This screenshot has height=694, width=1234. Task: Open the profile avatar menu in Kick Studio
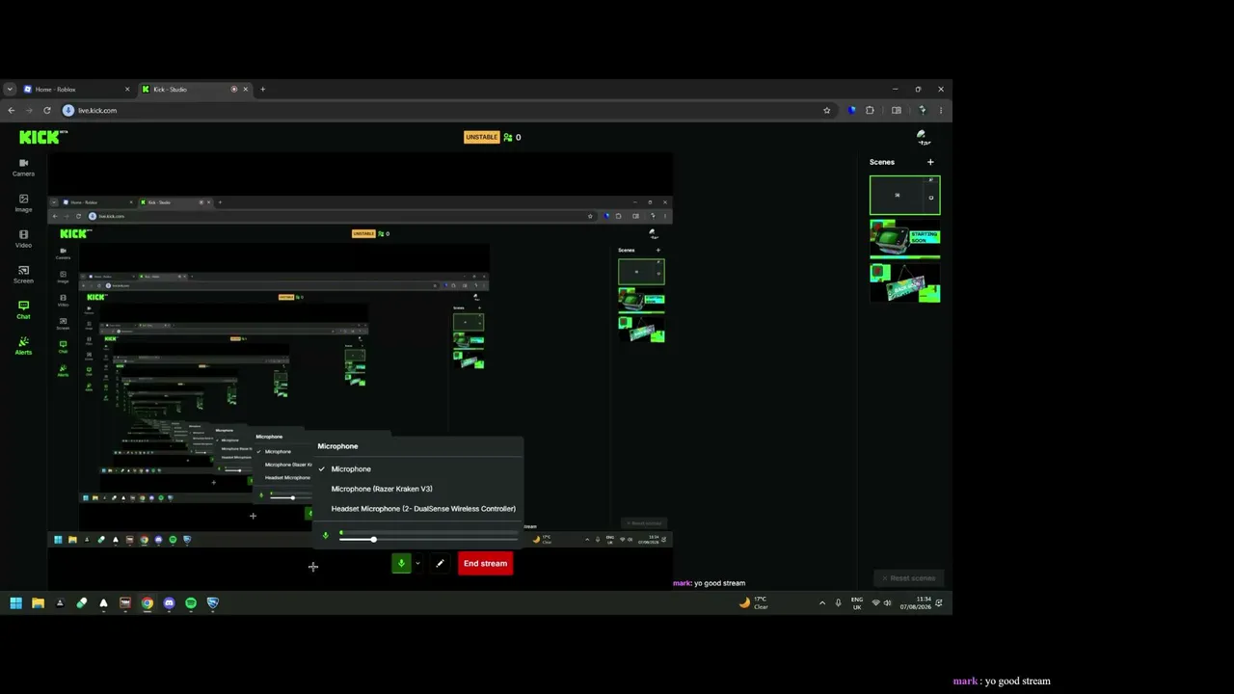pyautogui.click(x=923, y=137)
